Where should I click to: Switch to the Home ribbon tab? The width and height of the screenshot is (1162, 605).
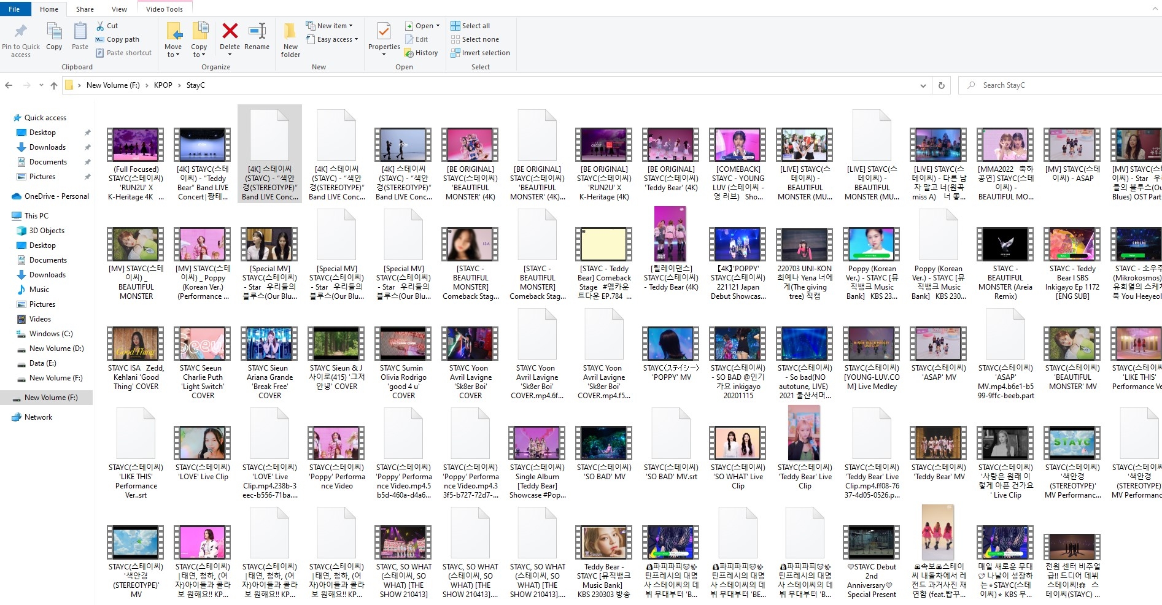click(49, 9)
